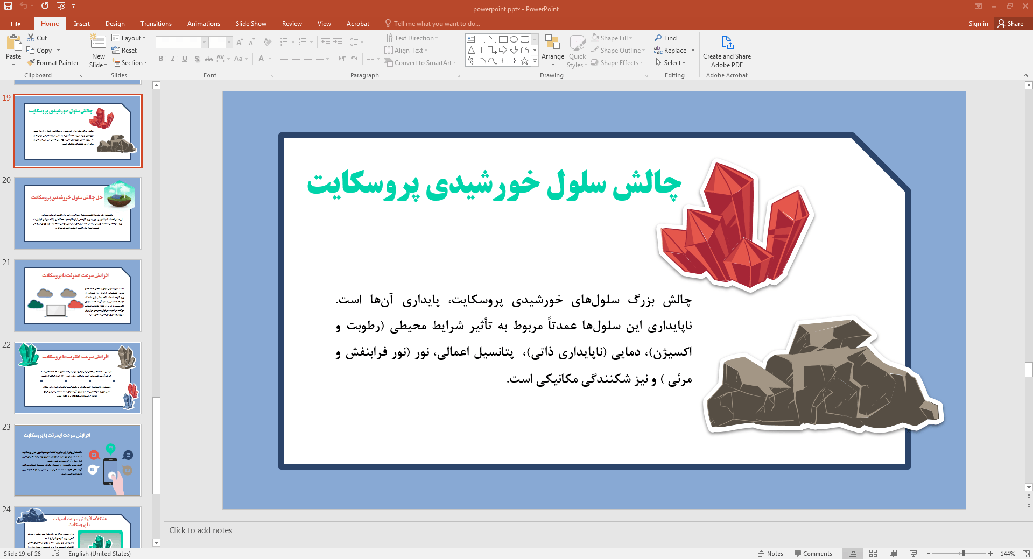Open the Arrange objects tool

553,51
